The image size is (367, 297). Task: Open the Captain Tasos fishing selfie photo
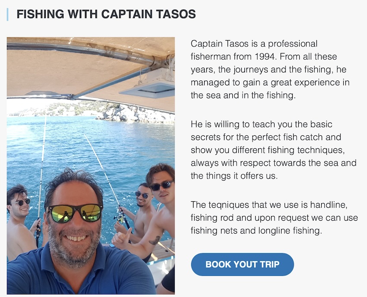pyautogui.click(x=91, y=166)
